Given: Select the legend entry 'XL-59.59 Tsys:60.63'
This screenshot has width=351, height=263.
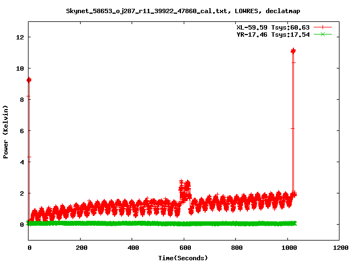Looking at the screenshot, I should [x=273, y=27].
